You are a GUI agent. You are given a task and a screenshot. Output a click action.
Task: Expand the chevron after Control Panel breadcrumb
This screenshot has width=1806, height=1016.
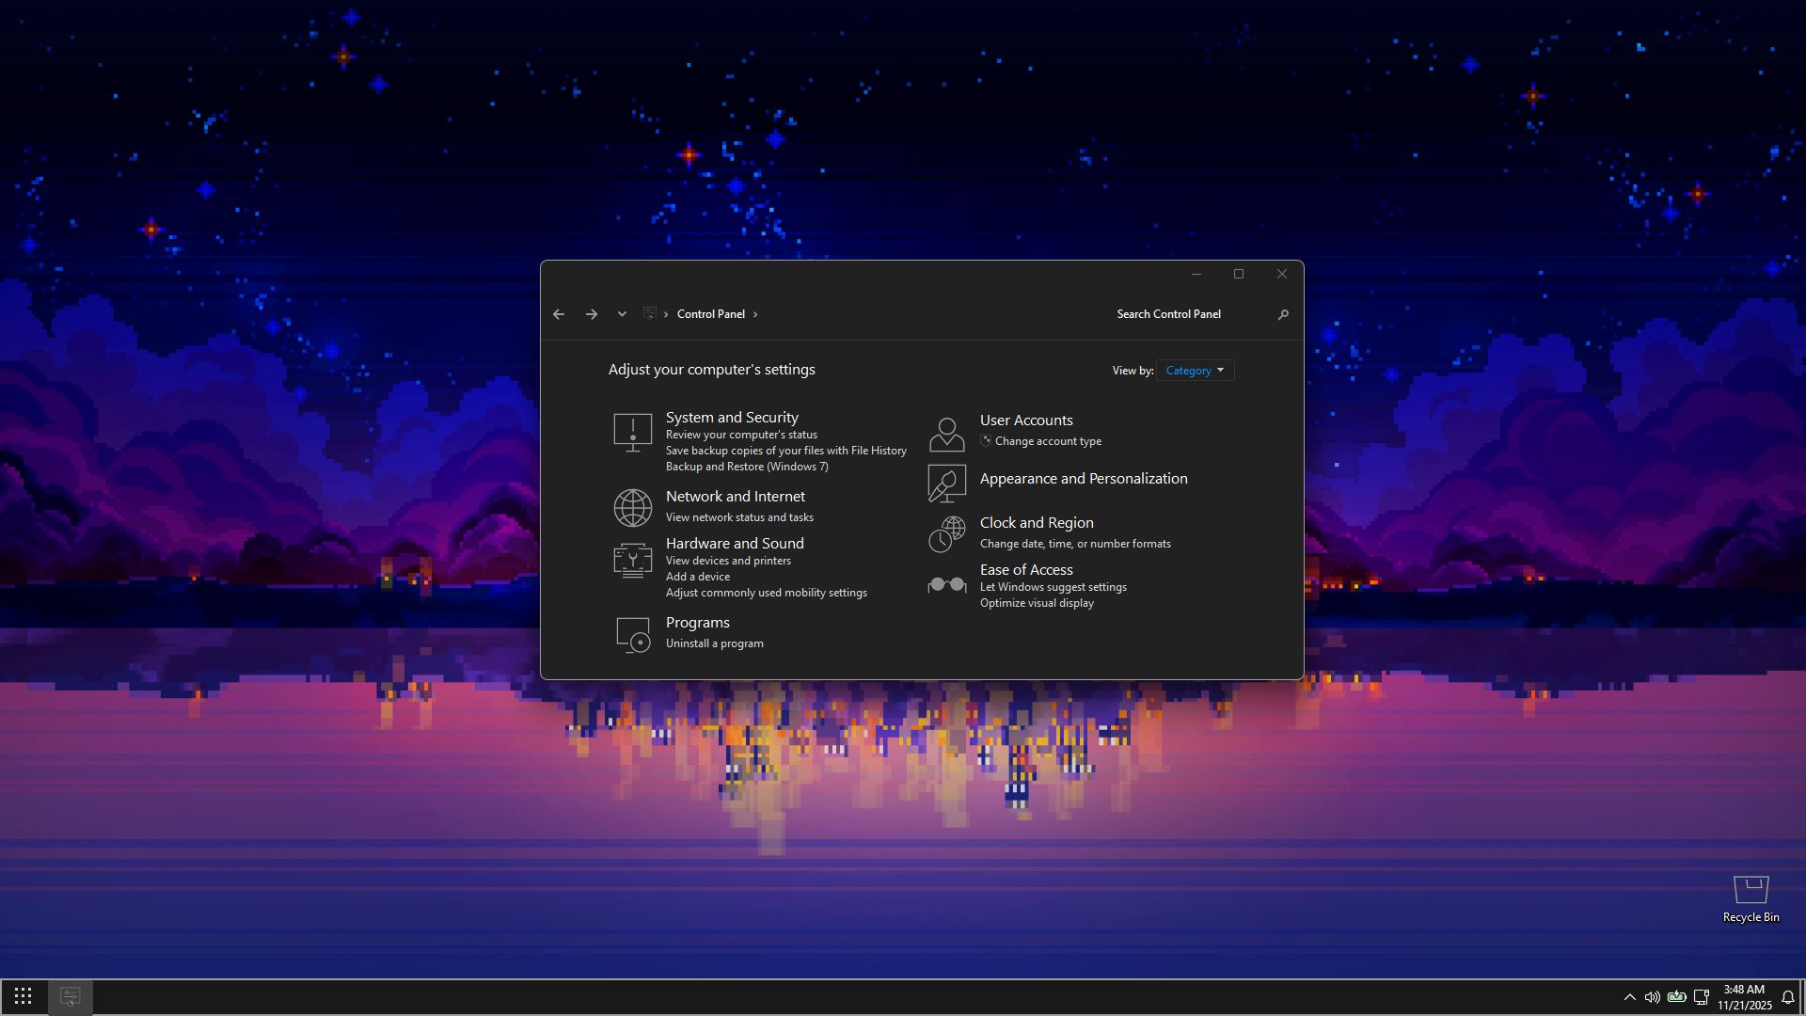(x=755, y=315)
